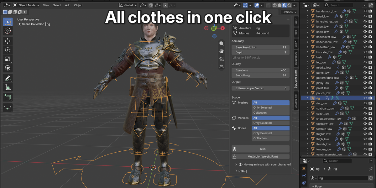
Task: Open the Global orientation dropdown
Action: 128,5
